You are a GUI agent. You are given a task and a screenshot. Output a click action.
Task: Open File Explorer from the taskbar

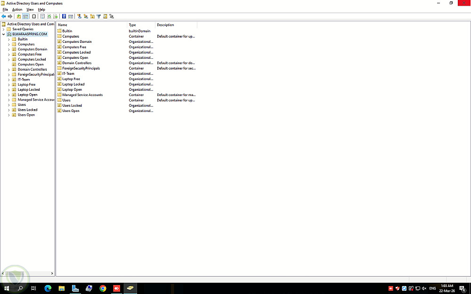(62, 288)
